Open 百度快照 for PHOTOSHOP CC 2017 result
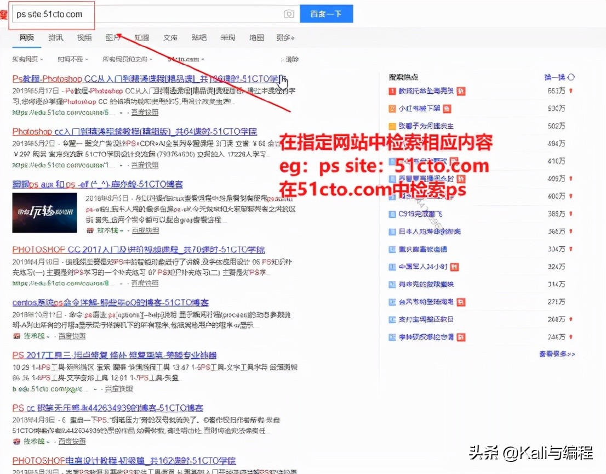Viewport: 606px width, 474px height. tap(145, 283)
